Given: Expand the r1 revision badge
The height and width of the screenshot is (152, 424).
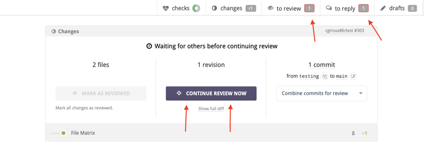Looking at the screenshot, I should [x=251, y=8].
